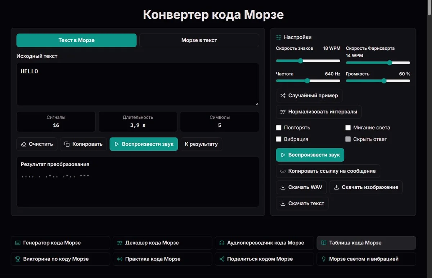The width and height of the screenshot is (432, 278).
Task: Click the waves icon on Нормализовать интервалы
Action: (283, 112)
